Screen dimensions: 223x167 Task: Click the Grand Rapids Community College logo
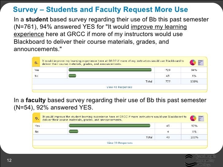click(201, 159)
